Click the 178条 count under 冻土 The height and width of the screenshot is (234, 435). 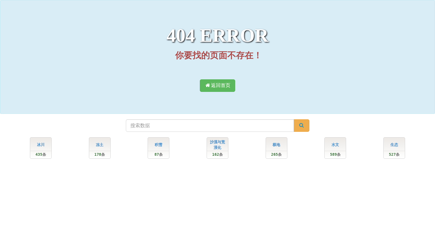(x=100, y=155)
